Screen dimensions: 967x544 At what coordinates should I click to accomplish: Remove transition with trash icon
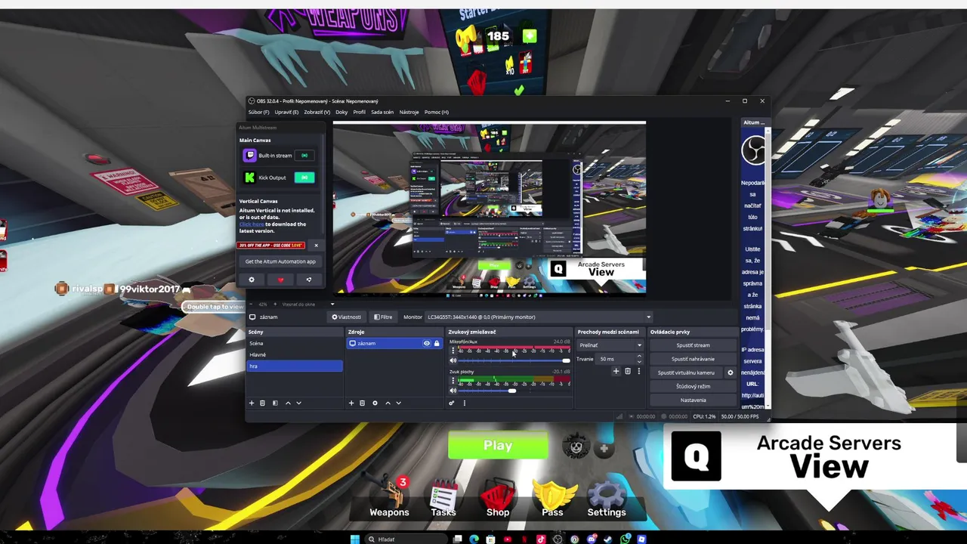tap(627, 371)
